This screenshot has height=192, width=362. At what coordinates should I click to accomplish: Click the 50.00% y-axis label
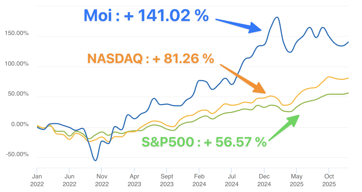point(18,94)
